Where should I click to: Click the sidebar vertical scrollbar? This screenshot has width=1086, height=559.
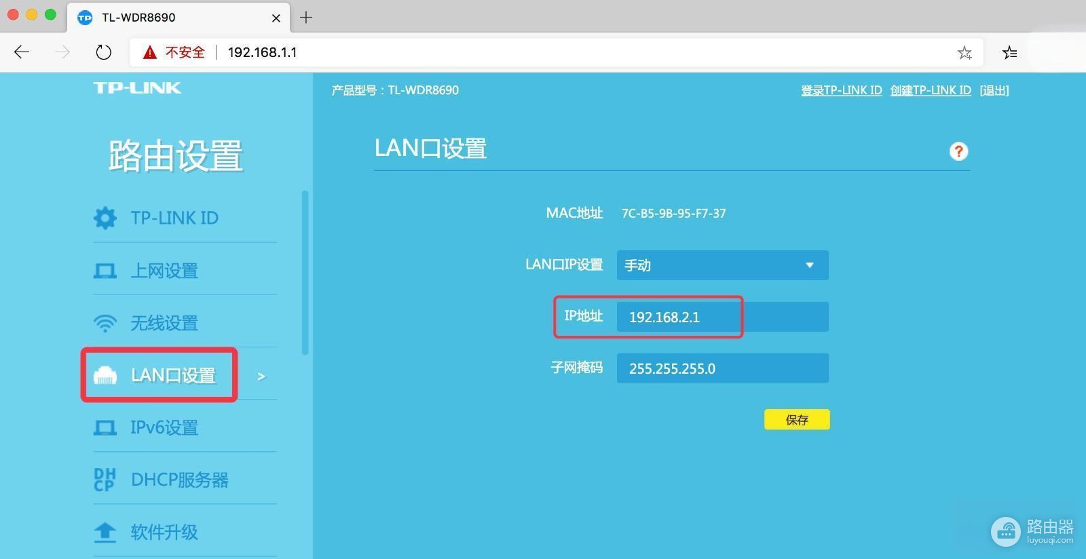pos(305,273)
